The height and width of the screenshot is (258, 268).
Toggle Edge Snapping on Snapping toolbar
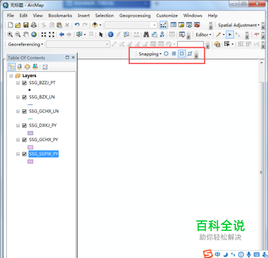pos(190,54)
